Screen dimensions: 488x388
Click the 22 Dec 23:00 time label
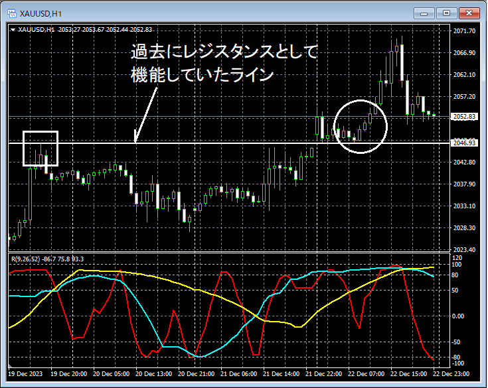coord(451,373)
